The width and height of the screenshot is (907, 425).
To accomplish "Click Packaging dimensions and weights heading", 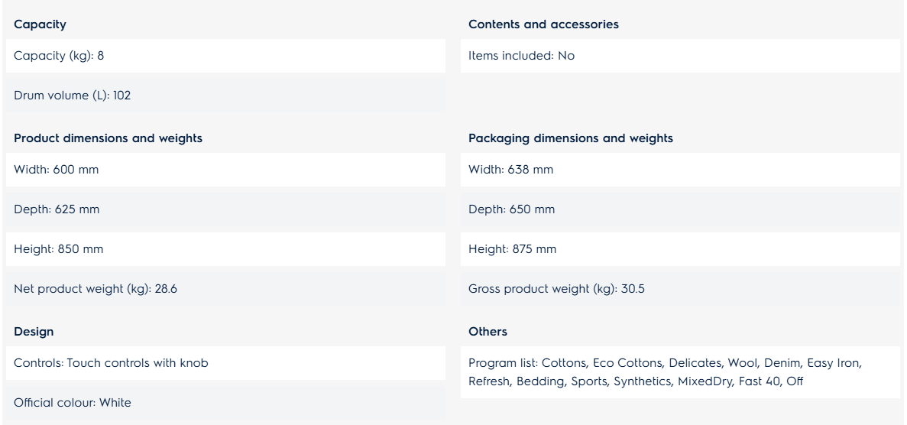I will (570, 138).
